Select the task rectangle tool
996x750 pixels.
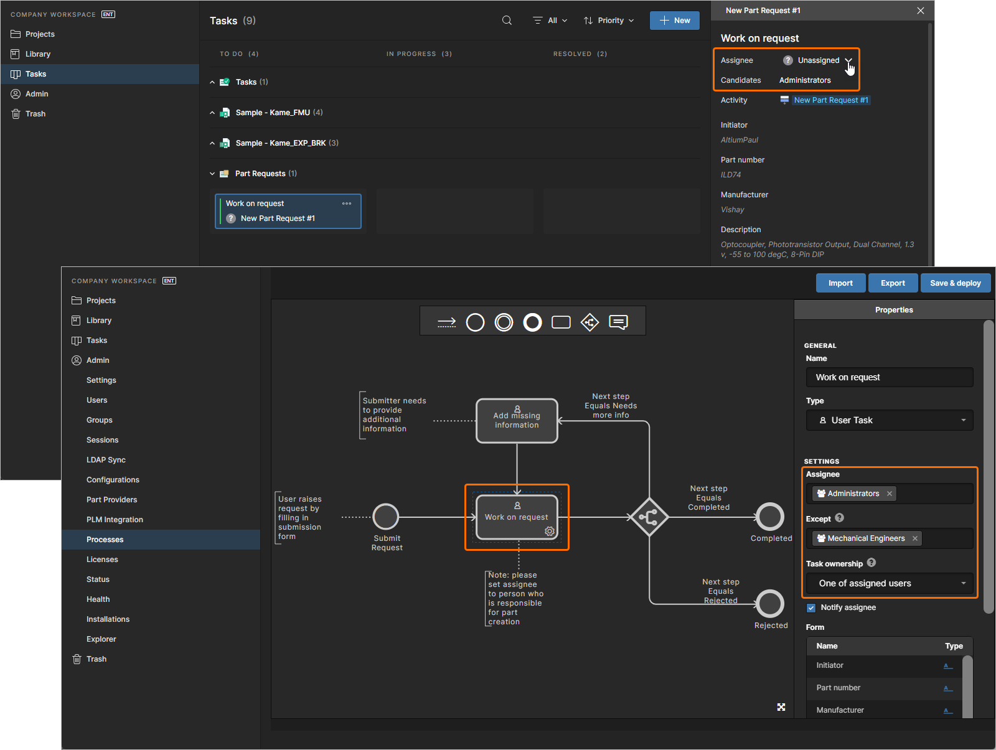tap(561, 322)
